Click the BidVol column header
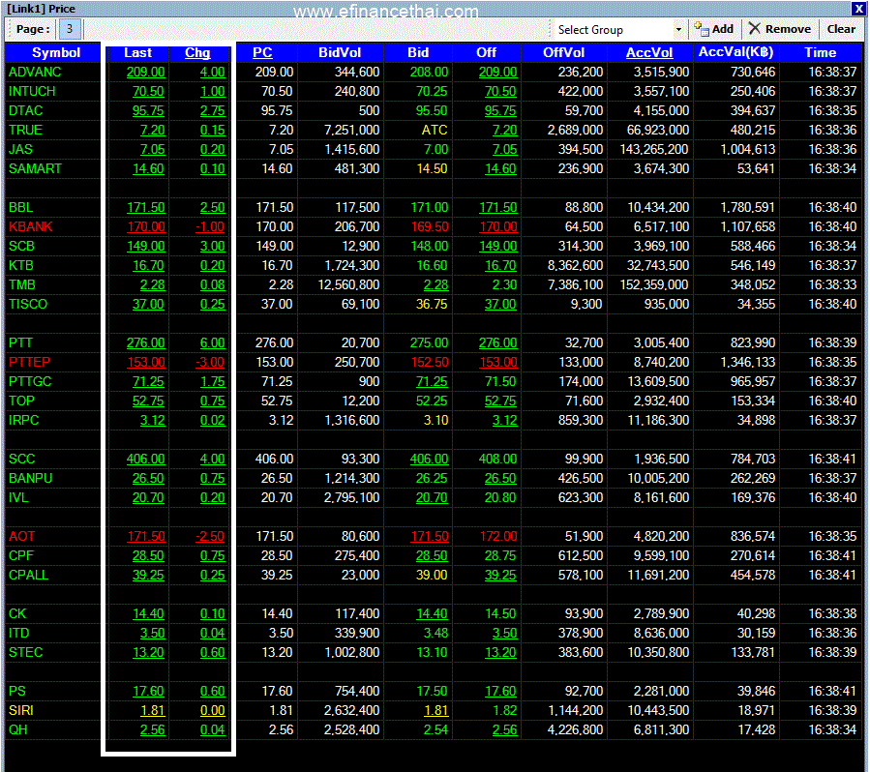 (x=340, y=52)
